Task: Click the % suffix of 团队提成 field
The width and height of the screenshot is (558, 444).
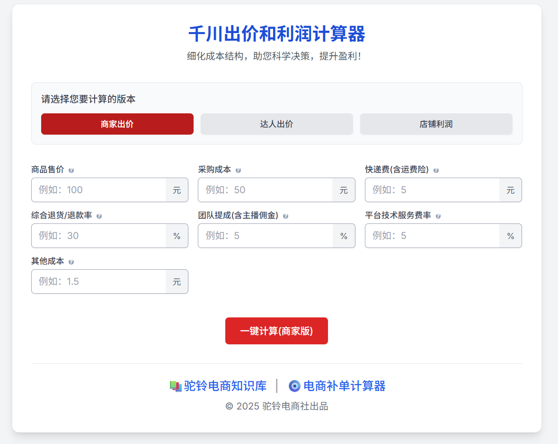Action: pyautogui.click(x=344, y=236)
